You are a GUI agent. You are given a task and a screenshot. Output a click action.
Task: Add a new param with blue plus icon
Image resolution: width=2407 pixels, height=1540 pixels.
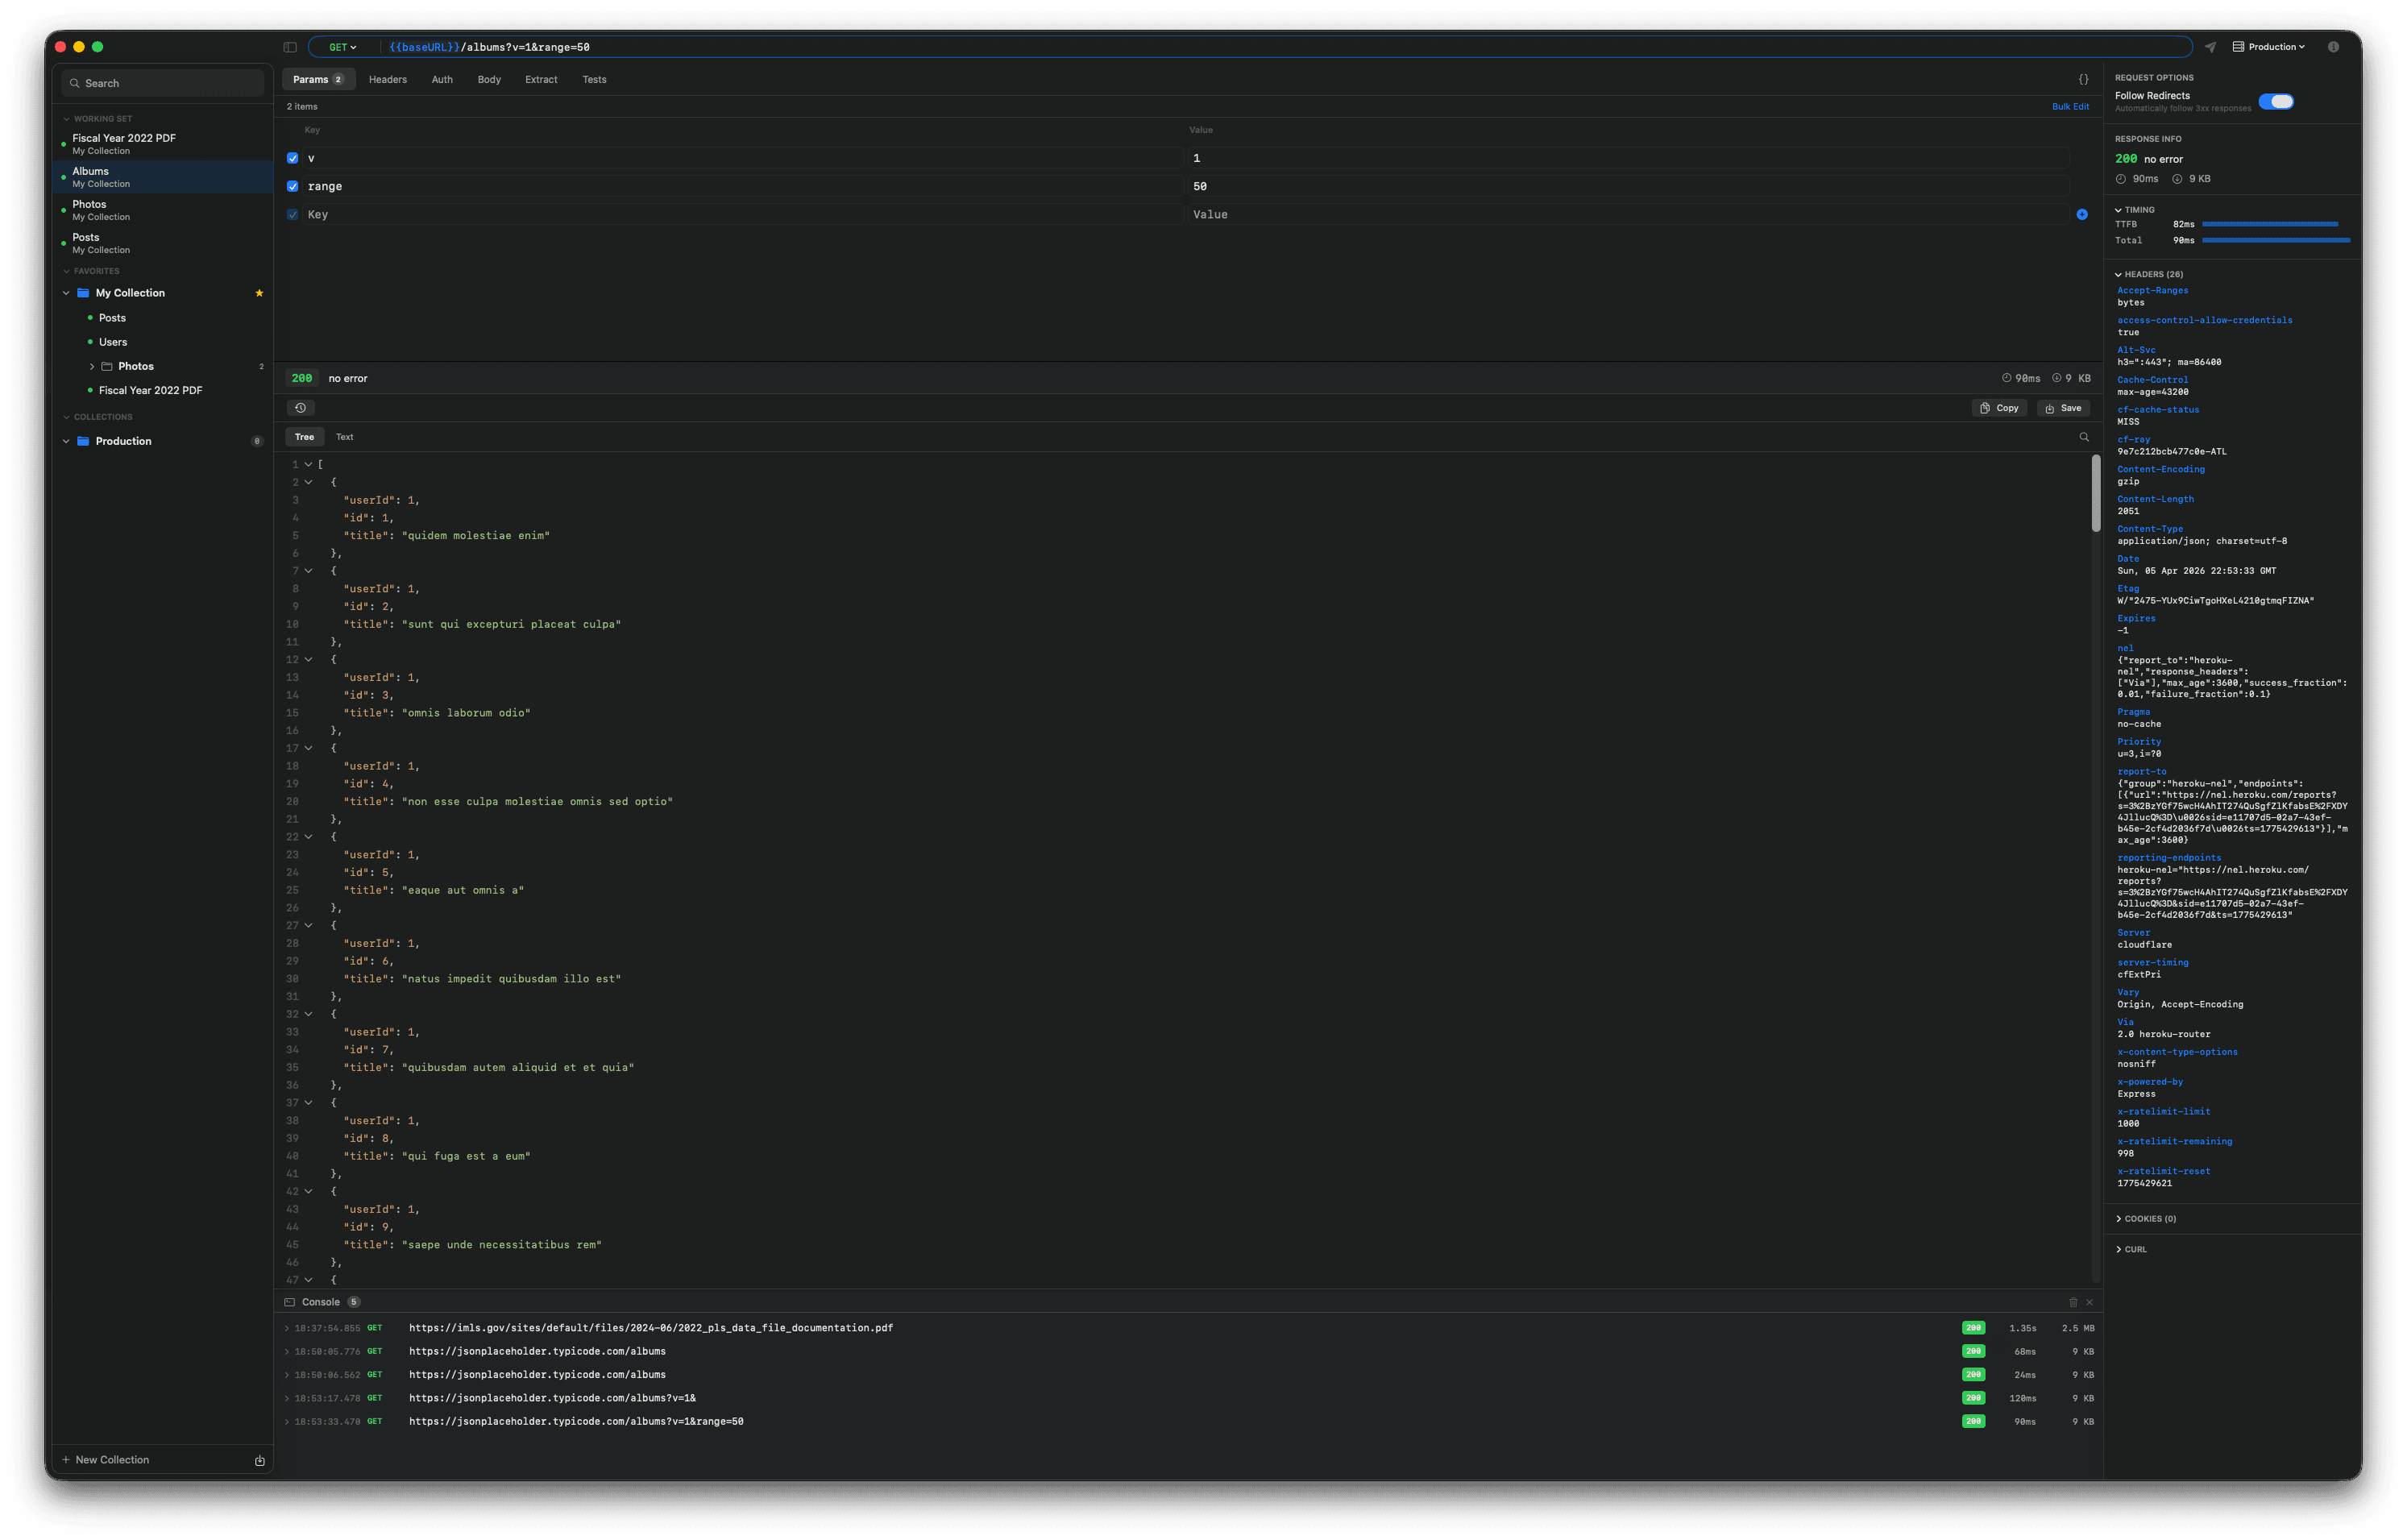pyautogui.click(x=2082, y=214)
